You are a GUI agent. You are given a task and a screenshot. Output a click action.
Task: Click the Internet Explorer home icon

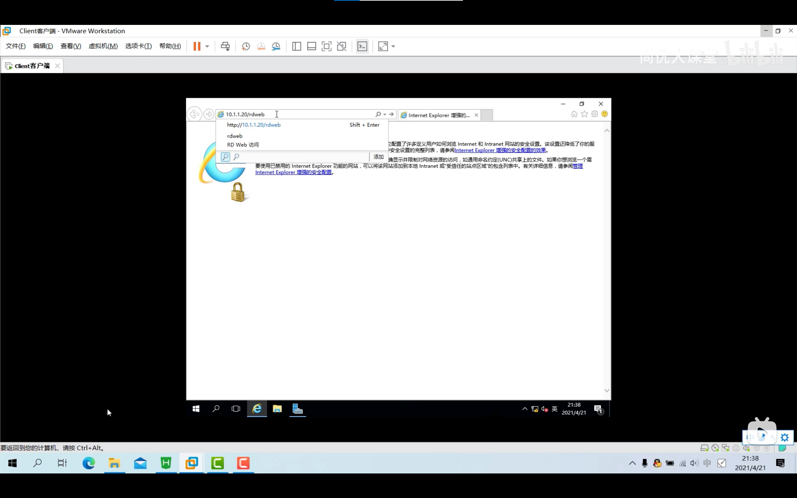[x=574, y=114]
